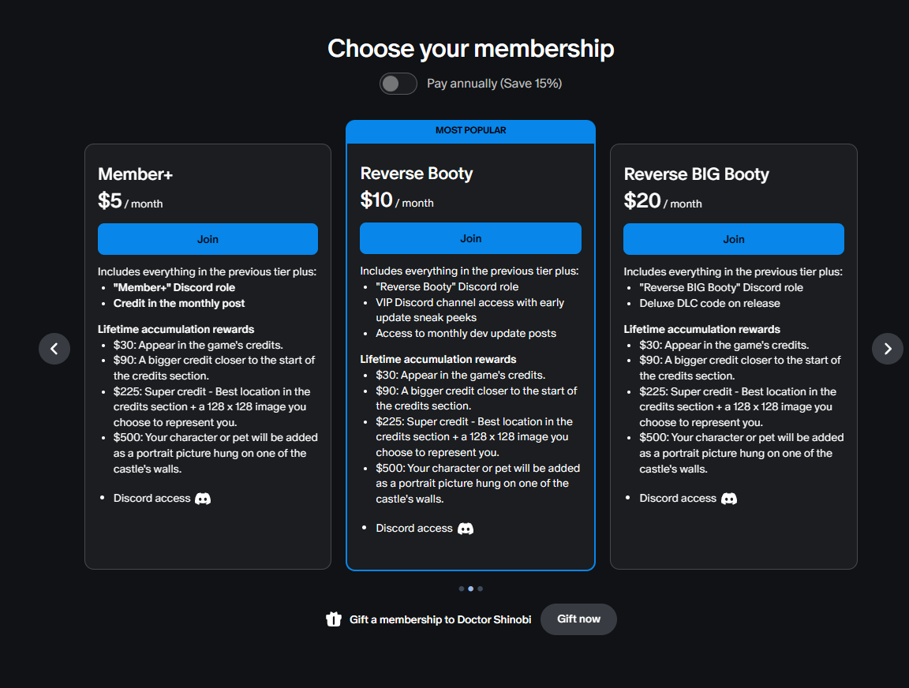Click the Reverse BIG Booty tier title
This screenshot has width=909, height=688.
pyautogui.click(x=696, y=174)
